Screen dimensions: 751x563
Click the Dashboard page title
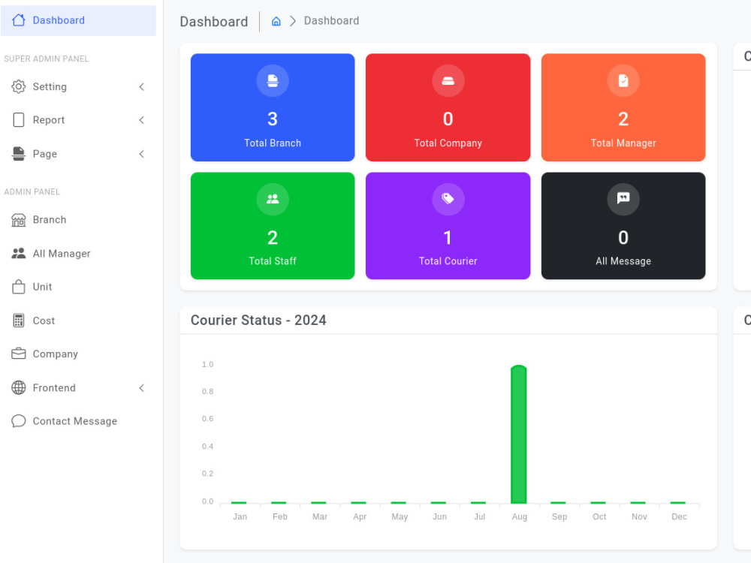(x=213, y=22)
